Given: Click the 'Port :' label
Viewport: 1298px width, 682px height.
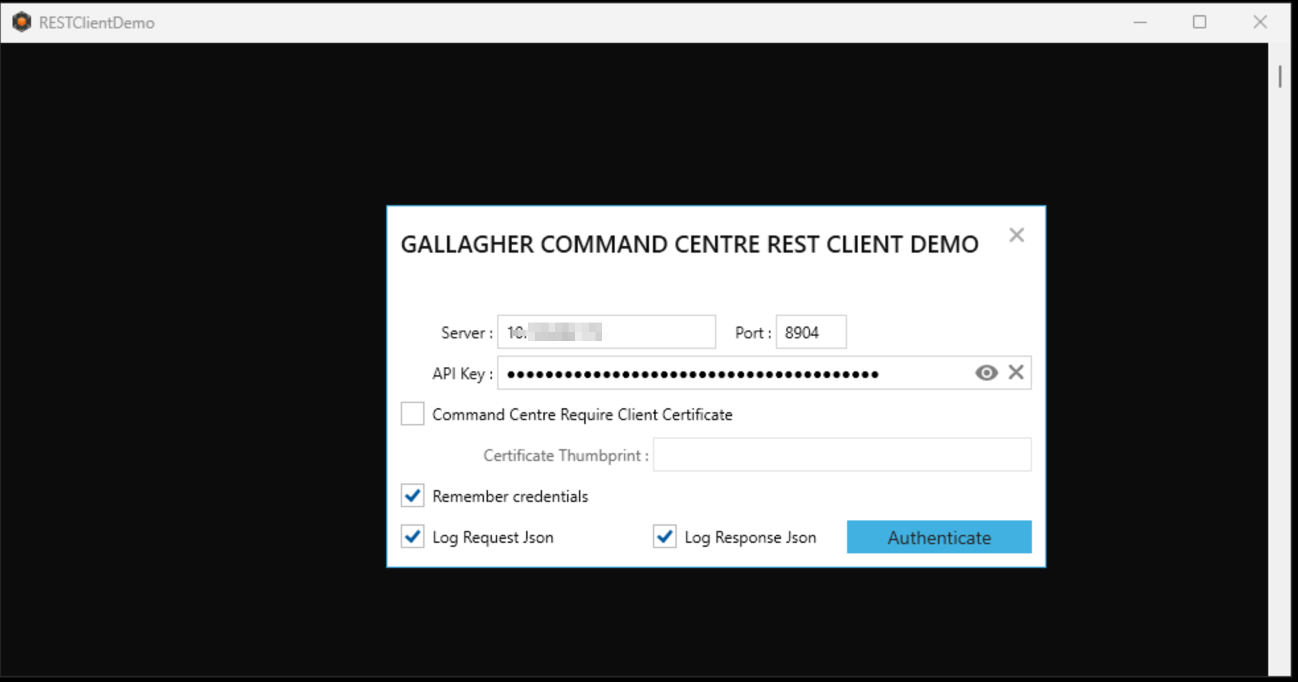Looking at the screenshot, I should point(753,332).
